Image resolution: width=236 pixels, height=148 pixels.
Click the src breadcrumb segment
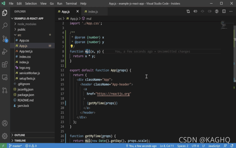(60, 18)
